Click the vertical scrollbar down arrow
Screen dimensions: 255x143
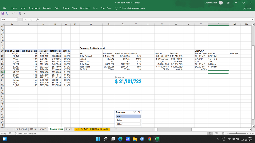(x=253, y=126)
